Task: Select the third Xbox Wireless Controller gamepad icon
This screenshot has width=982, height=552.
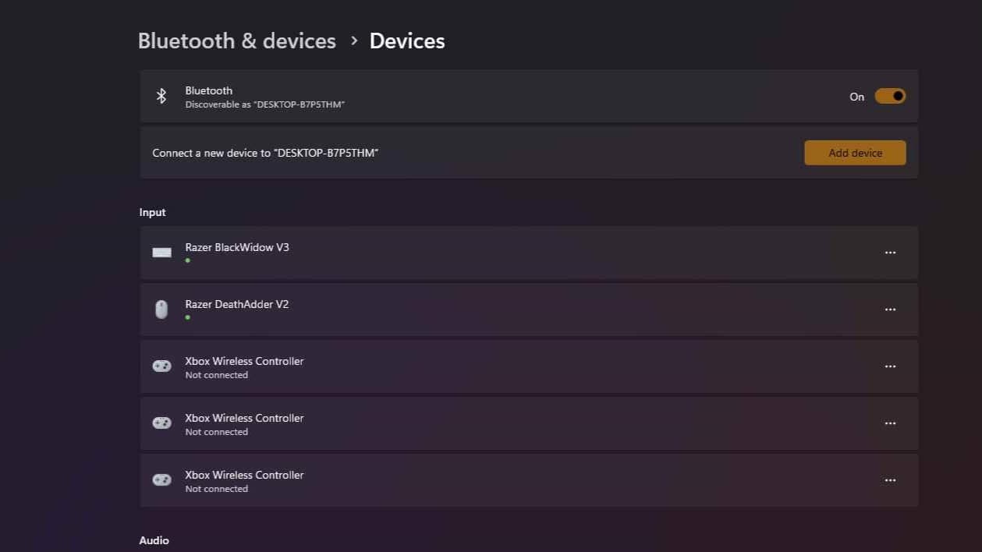Action: (x=161, y=479)
